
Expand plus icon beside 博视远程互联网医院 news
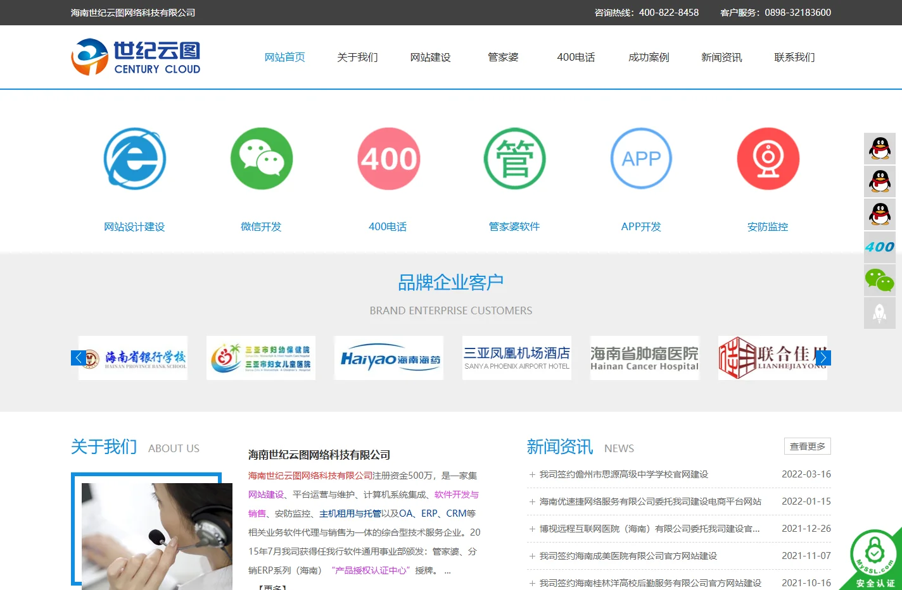click(532, 529)
